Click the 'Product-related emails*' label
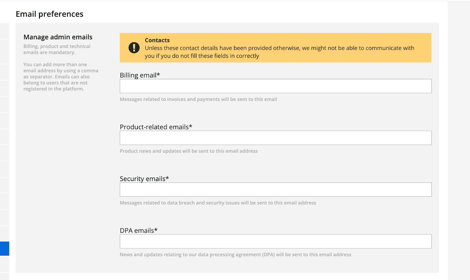Viewport: 470px width, 280px height. [156, 127]
